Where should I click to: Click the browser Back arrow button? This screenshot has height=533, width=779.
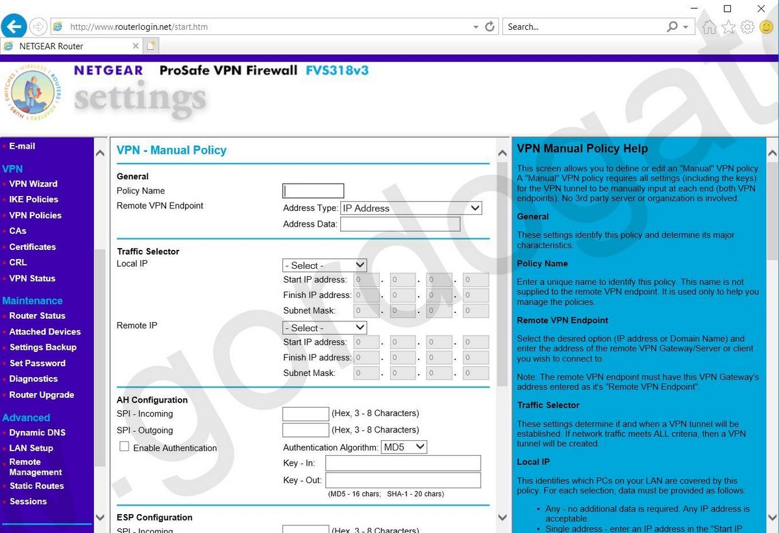click(14, 27)
